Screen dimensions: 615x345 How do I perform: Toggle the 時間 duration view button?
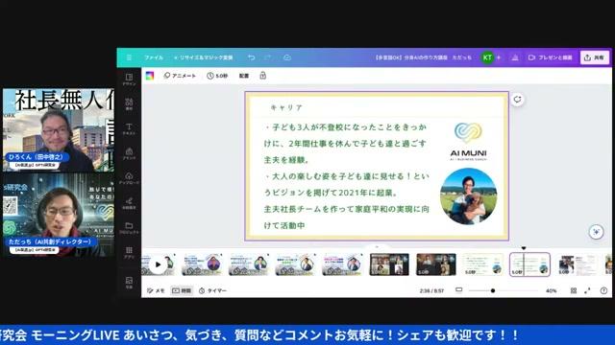[x=182, y=290]
